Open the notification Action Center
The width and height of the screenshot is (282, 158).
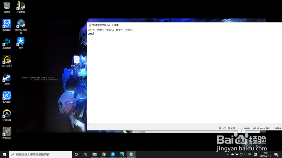click(276, 154)
